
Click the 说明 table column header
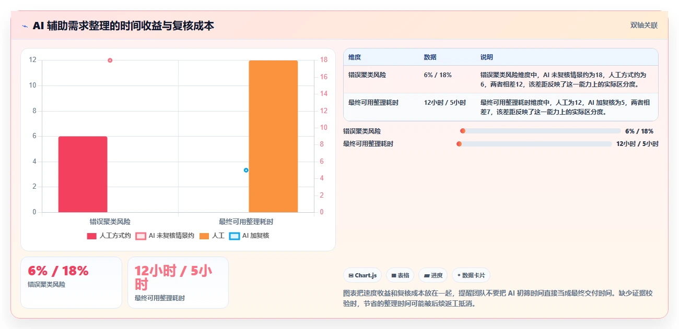(487, 57)
